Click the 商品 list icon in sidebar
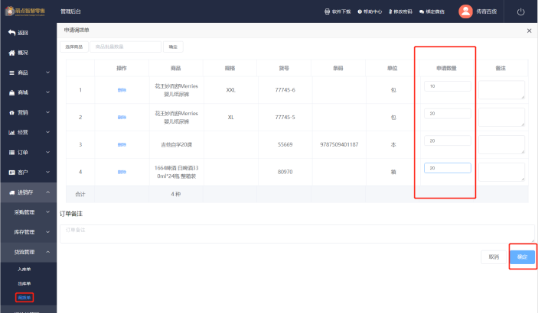The height and width of the screenshot is (313, 538). (11, 73)
